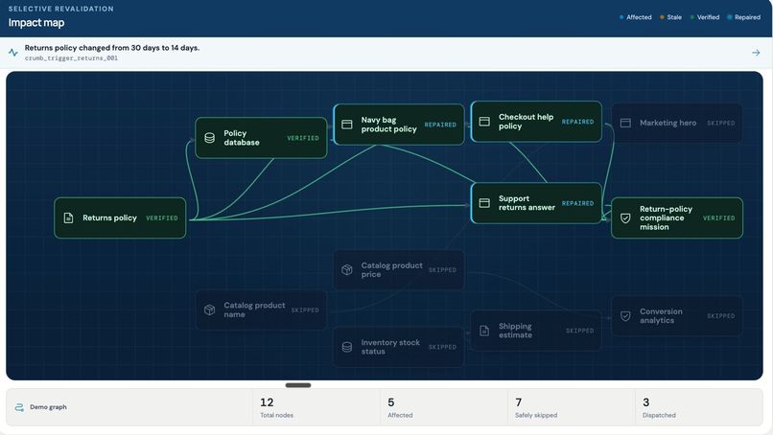
Task: Click the 7 Safely skipped stat
Action: (572, 407)
